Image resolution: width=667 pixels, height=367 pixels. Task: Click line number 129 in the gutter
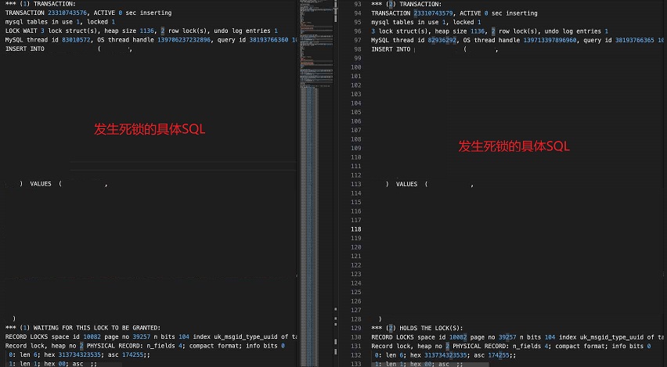point(356,327)
